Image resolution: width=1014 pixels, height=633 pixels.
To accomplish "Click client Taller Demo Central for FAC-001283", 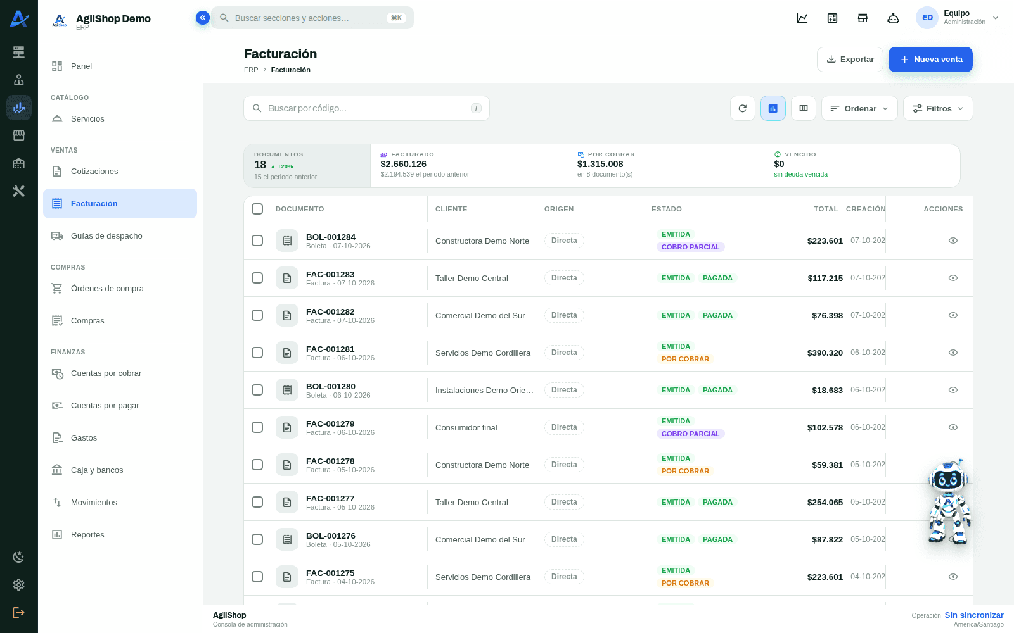I will click(x=472, y=278).
